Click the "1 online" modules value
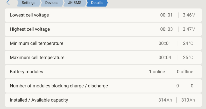The height and width of the screenshot is (109, 206). click(x=157, y=72)
